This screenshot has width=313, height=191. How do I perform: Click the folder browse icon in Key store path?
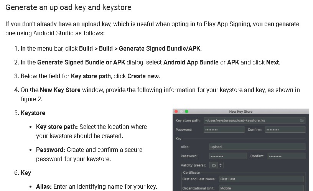pos(301,120)
